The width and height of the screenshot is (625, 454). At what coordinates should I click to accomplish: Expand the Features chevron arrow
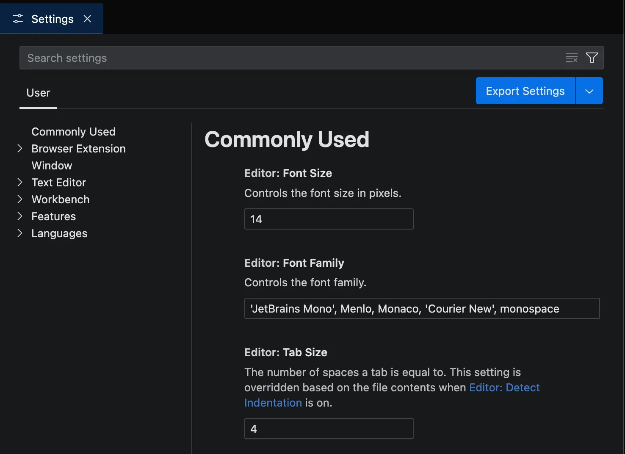pos(20,216)
